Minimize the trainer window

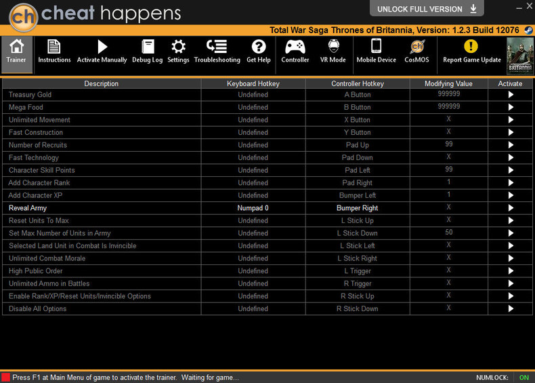519,7
